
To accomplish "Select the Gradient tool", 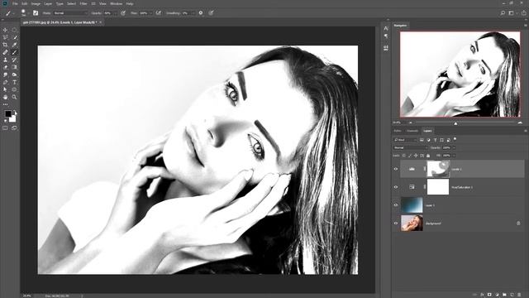I will pos(15,67).
